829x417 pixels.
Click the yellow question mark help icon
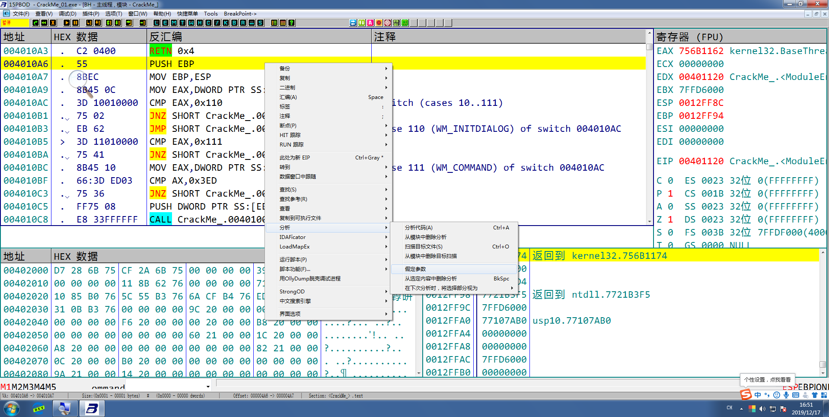point(292,23)
